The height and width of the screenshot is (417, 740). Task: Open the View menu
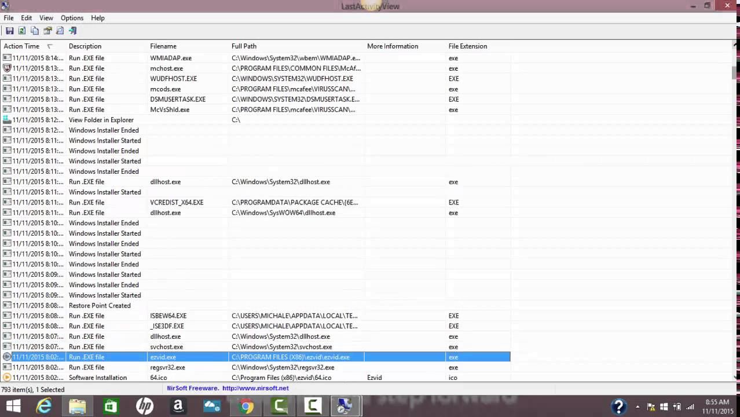pyautogui.click(x=46, y=18)
